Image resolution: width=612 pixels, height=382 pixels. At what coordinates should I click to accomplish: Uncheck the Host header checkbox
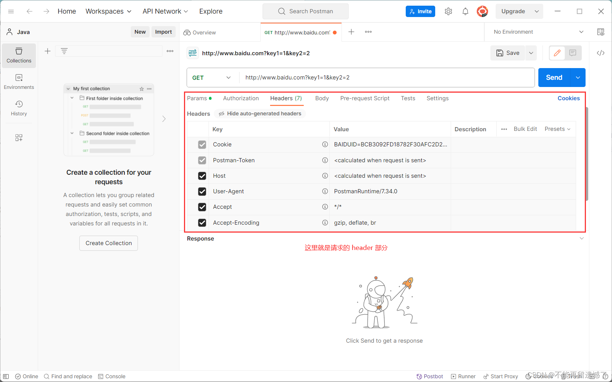(x=202, y=176)
